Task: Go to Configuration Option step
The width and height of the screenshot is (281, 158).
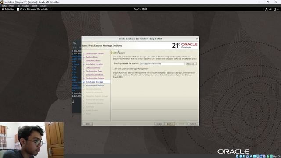Action: click(95, 54)
